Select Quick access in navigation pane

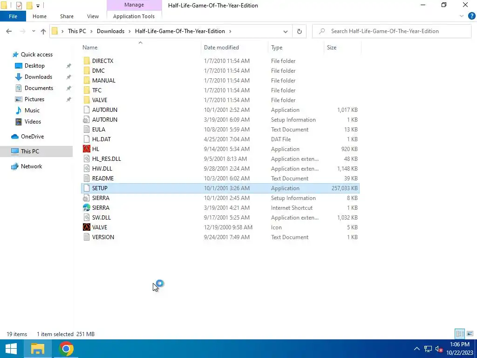pos(36,55)
